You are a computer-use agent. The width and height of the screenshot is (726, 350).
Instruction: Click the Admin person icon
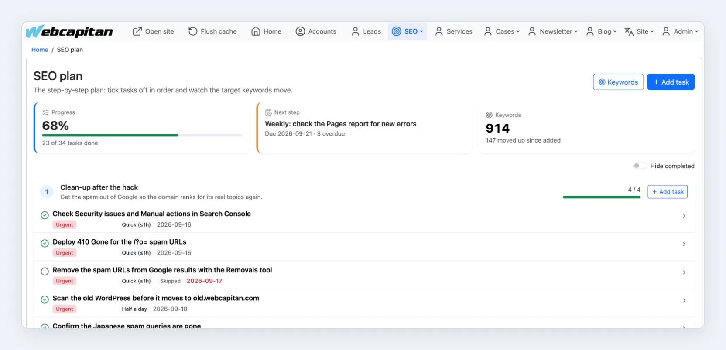tap(666, 31)
